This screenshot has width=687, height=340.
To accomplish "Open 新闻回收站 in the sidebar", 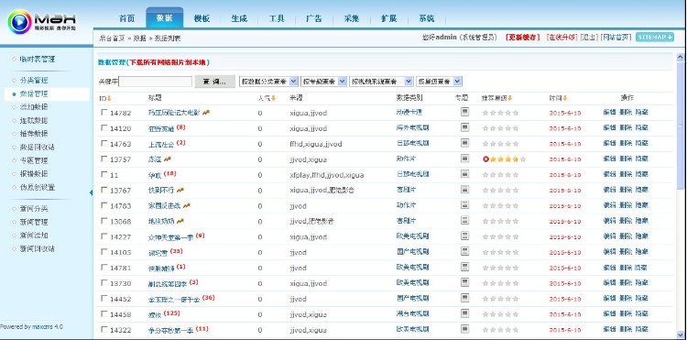I will point(37,249).
